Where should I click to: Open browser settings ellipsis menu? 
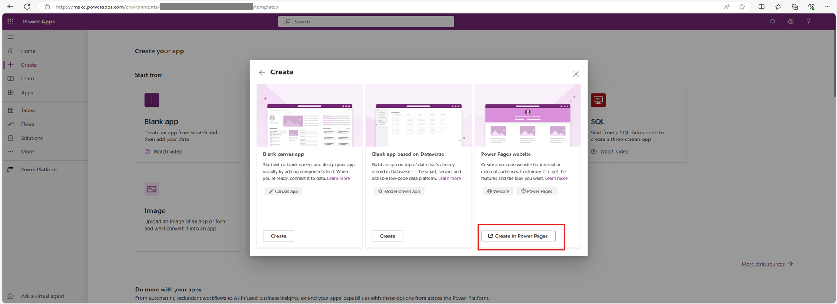tap(828, 7)
